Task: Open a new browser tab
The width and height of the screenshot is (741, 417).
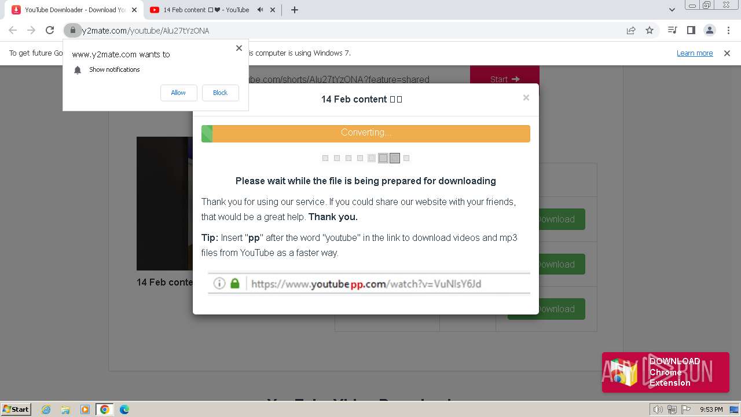Action: 294,10
